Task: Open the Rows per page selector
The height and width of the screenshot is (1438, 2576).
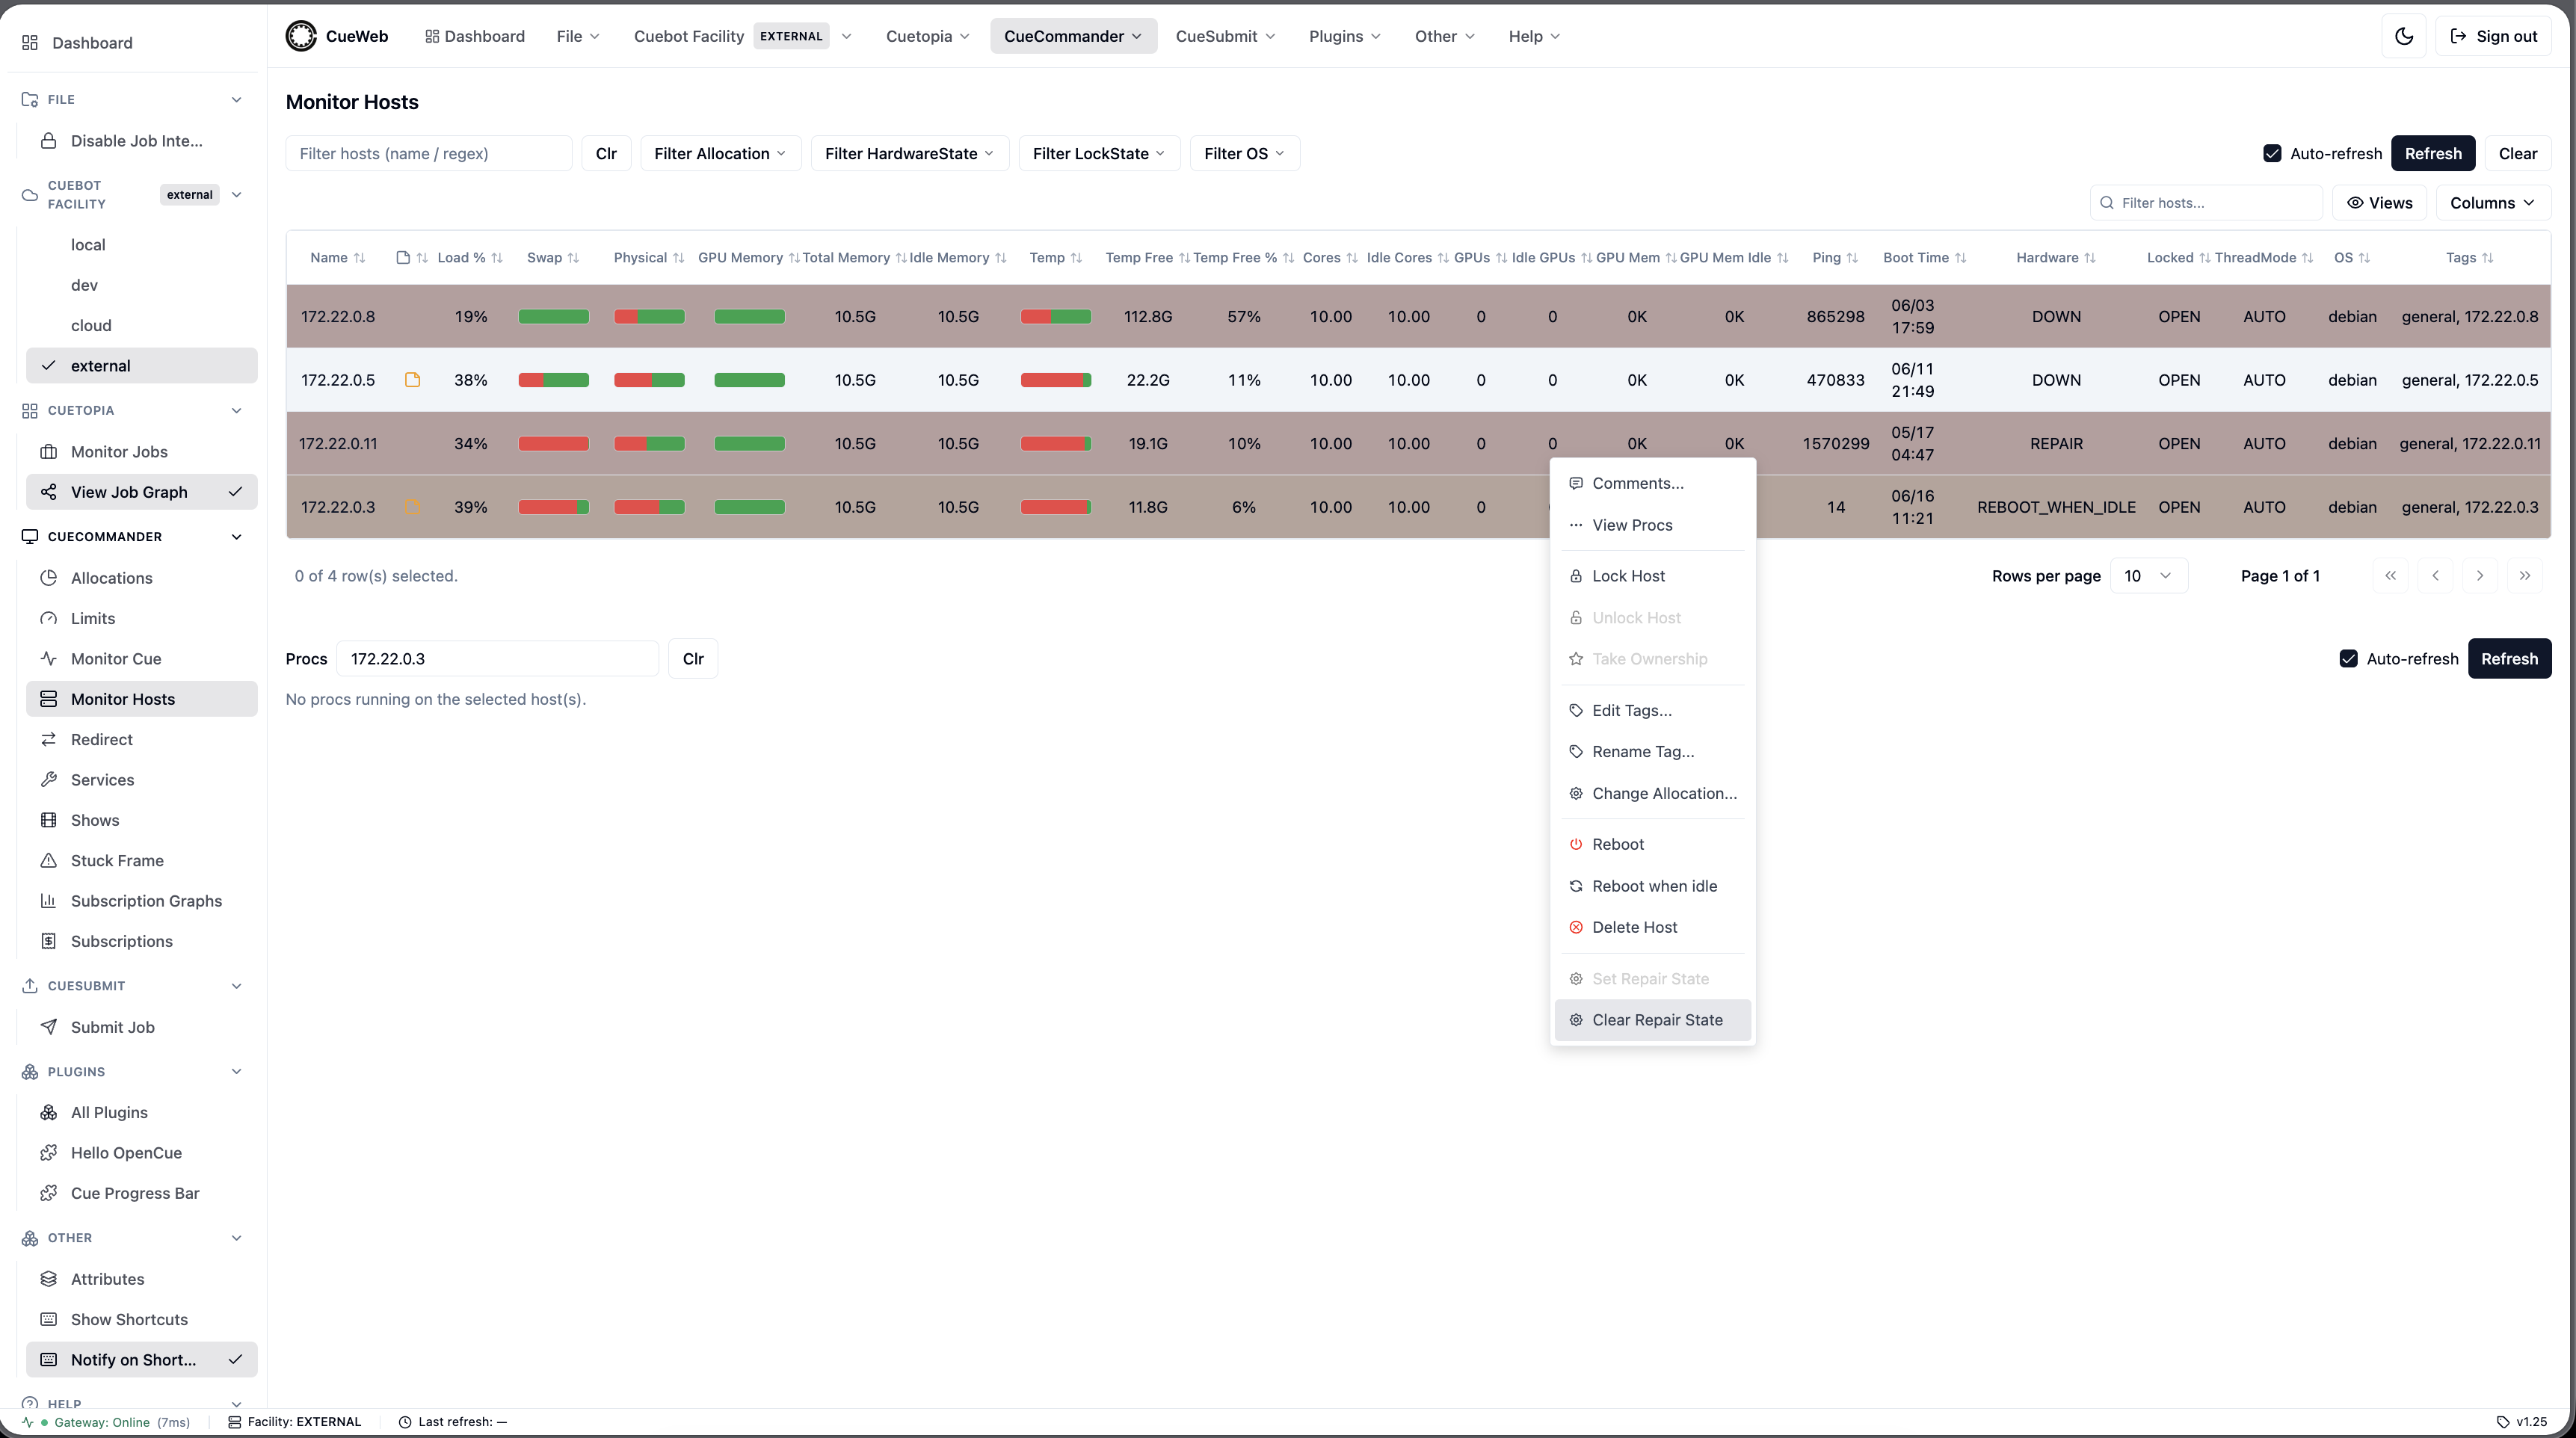Action: click(x=2149, y=576)
